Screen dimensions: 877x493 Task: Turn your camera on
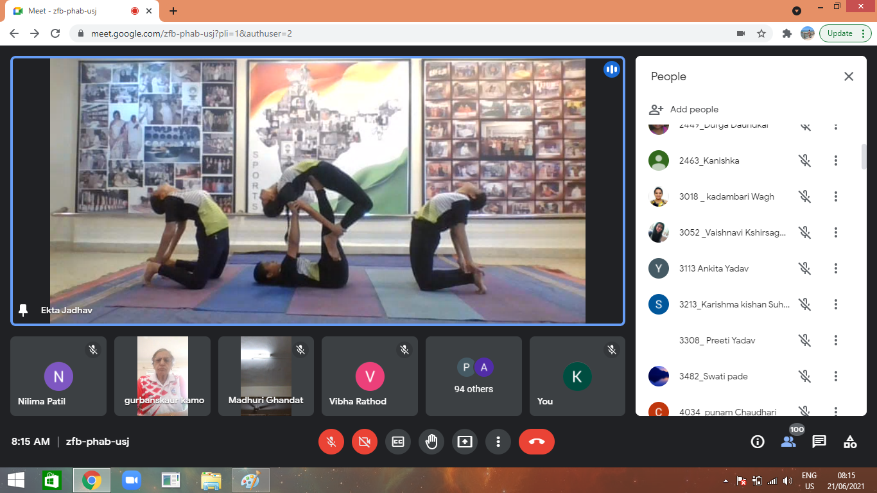click(x=365, y=442)
